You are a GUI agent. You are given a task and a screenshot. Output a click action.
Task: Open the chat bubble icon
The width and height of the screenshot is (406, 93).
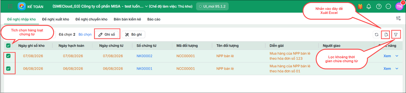coord(388,7)
